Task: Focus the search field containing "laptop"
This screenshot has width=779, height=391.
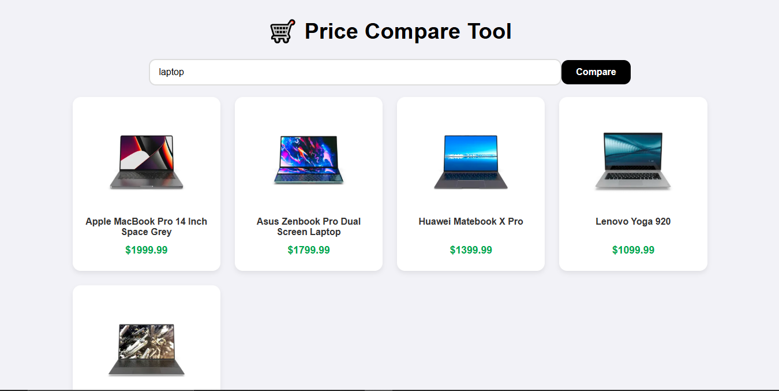Action: click(355, 72)
